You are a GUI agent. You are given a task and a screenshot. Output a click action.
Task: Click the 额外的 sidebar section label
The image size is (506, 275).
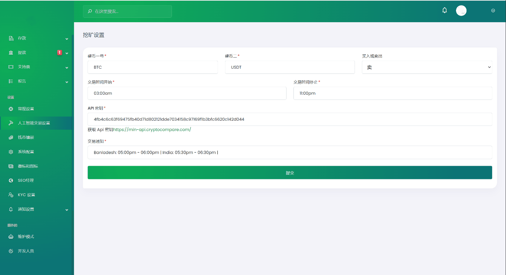13,225
